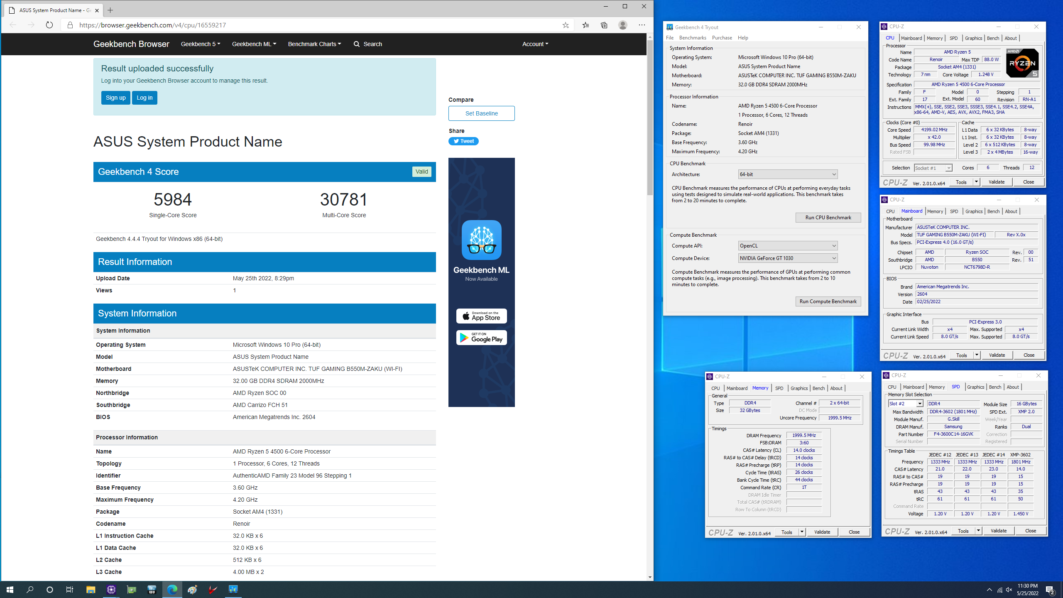
Task: Expand the Benchmark Charts dropdown
Action: coord(314,44)
